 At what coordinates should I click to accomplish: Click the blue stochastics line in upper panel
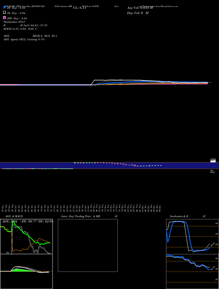[x=189, y=232]
